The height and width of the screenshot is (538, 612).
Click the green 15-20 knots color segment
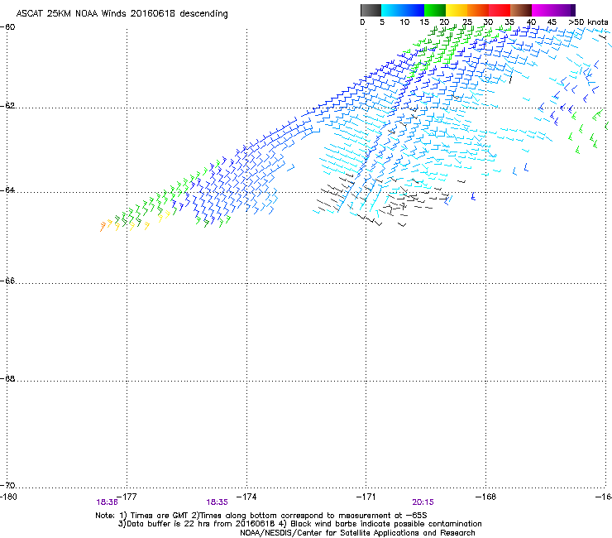(435, 10)
